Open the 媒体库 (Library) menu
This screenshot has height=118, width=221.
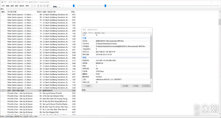[22, 6]
